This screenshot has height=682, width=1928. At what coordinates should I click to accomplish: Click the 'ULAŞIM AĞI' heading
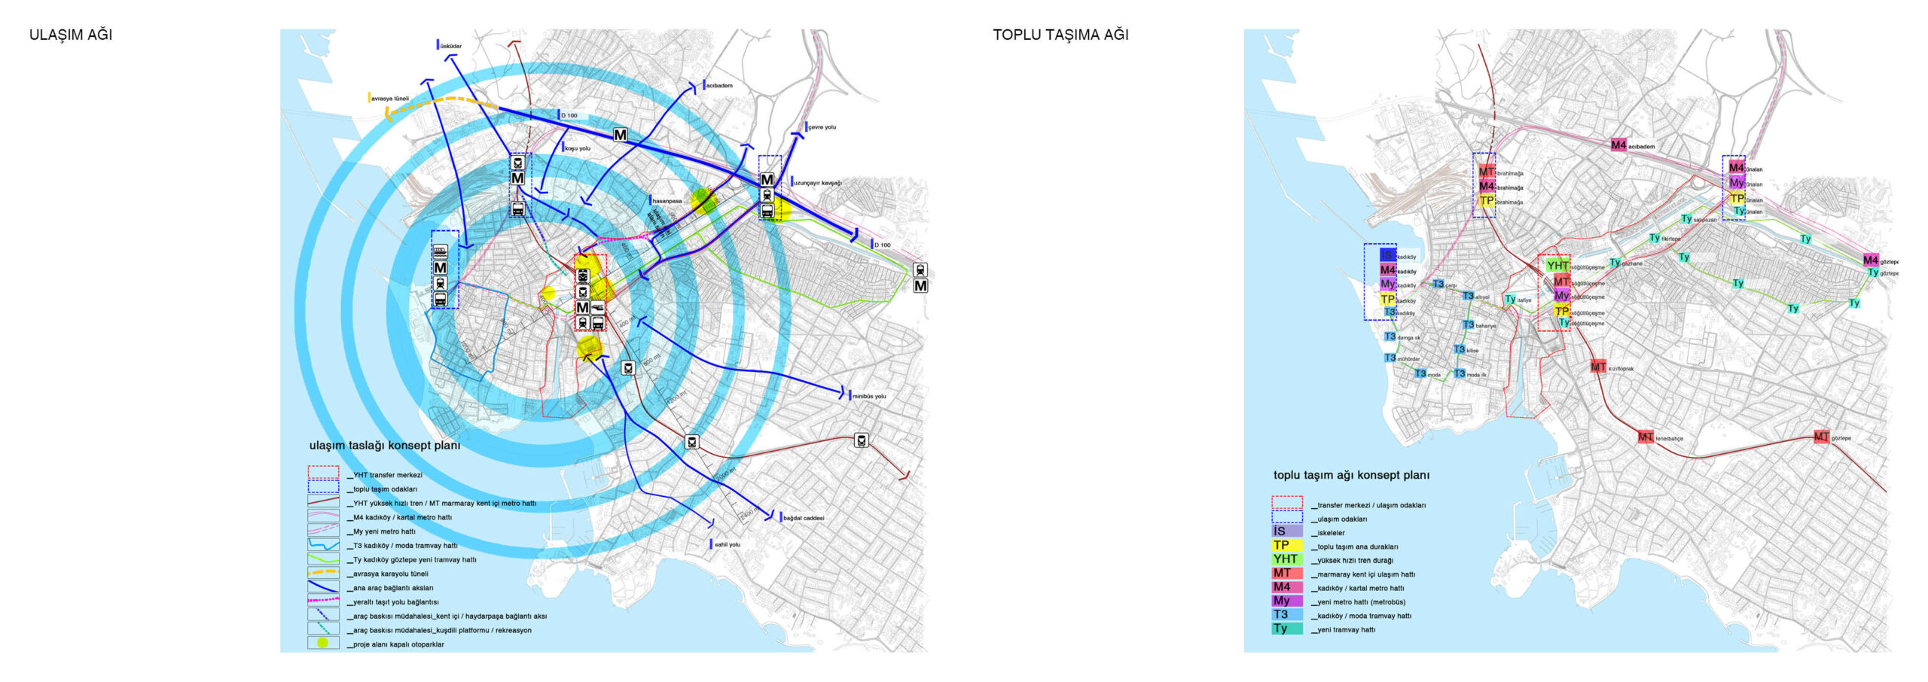(71, 35)
